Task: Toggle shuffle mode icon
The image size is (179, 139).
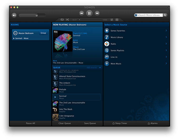Action: tap(67, 20)
